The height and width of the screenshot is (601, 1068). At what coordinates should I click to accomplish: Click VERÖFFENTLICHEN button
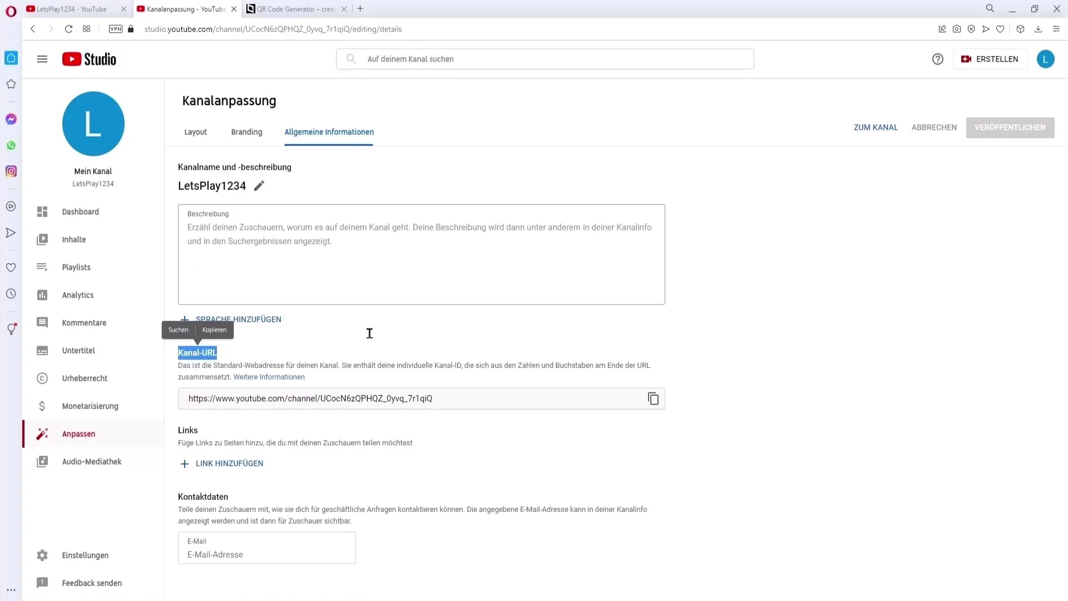click(1010, 127)
